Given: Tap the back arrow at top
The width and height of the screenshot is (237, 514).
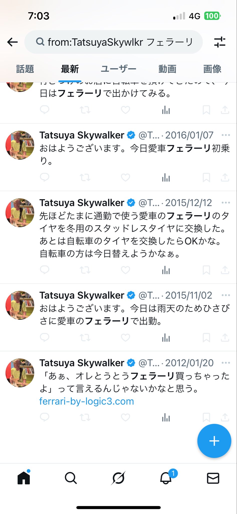Looking at the screenshot, I should click(x=12, y=42).
